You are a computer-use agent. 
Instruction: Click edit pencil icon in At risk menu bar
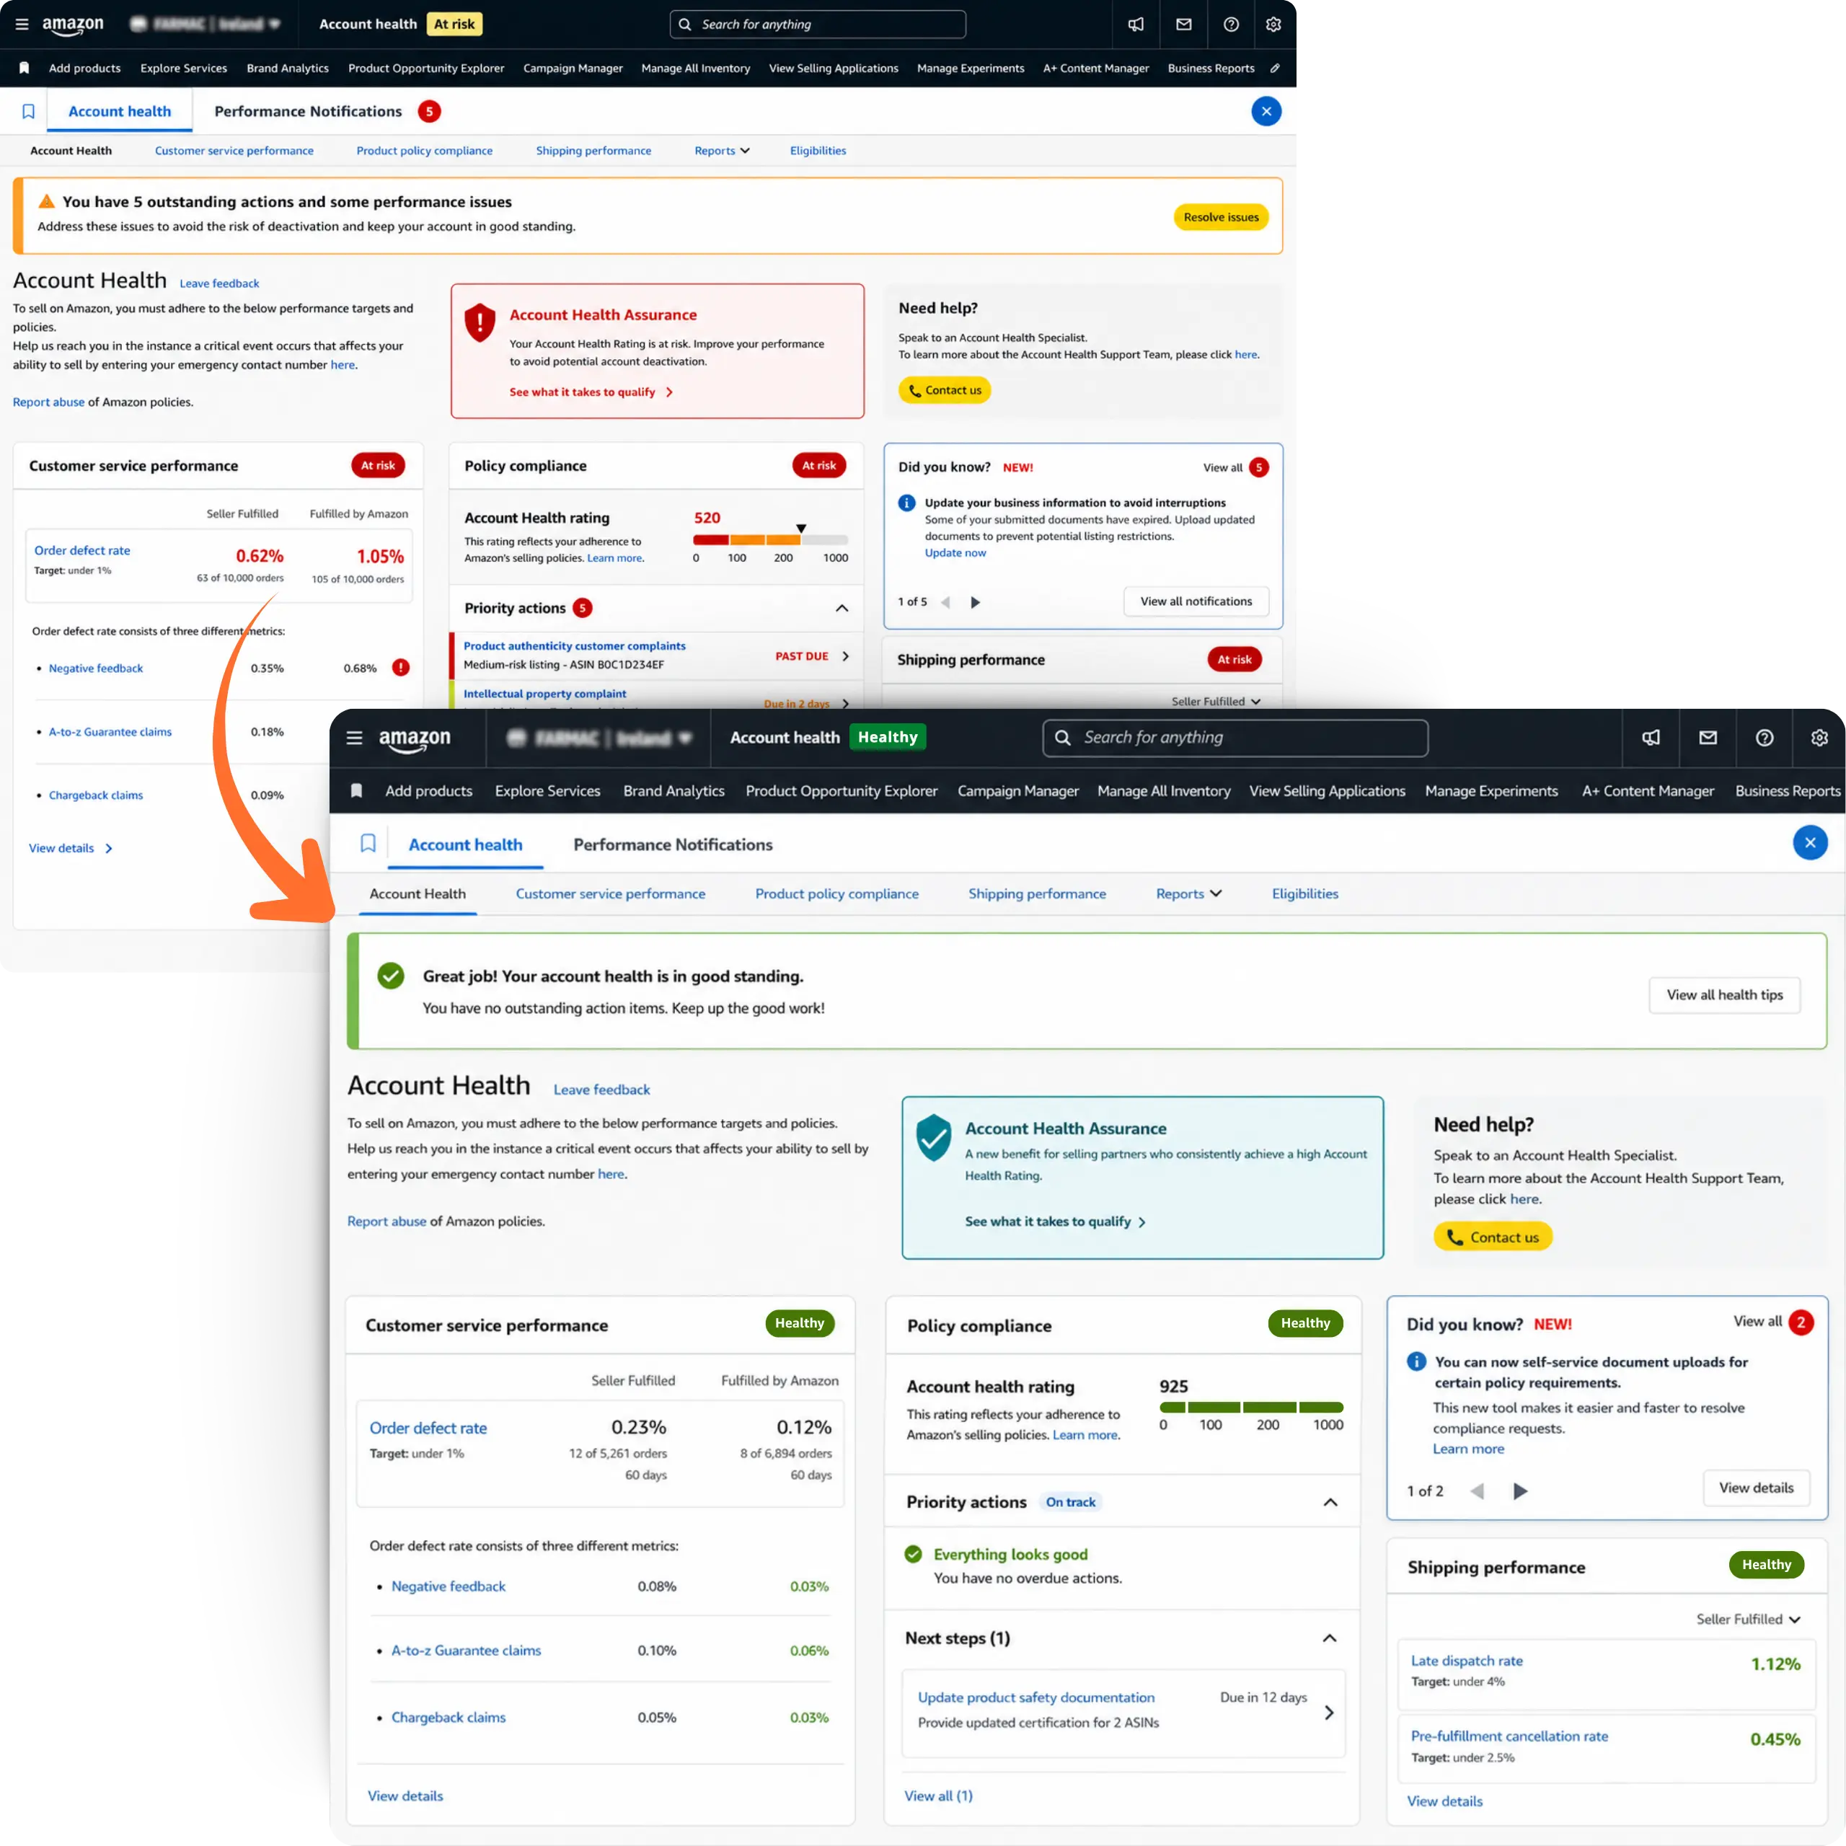1275,68
